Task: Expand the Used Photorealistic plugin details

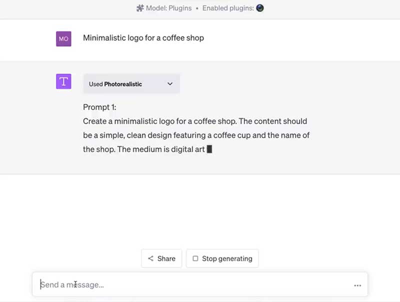Action: (x=131, y=84)
